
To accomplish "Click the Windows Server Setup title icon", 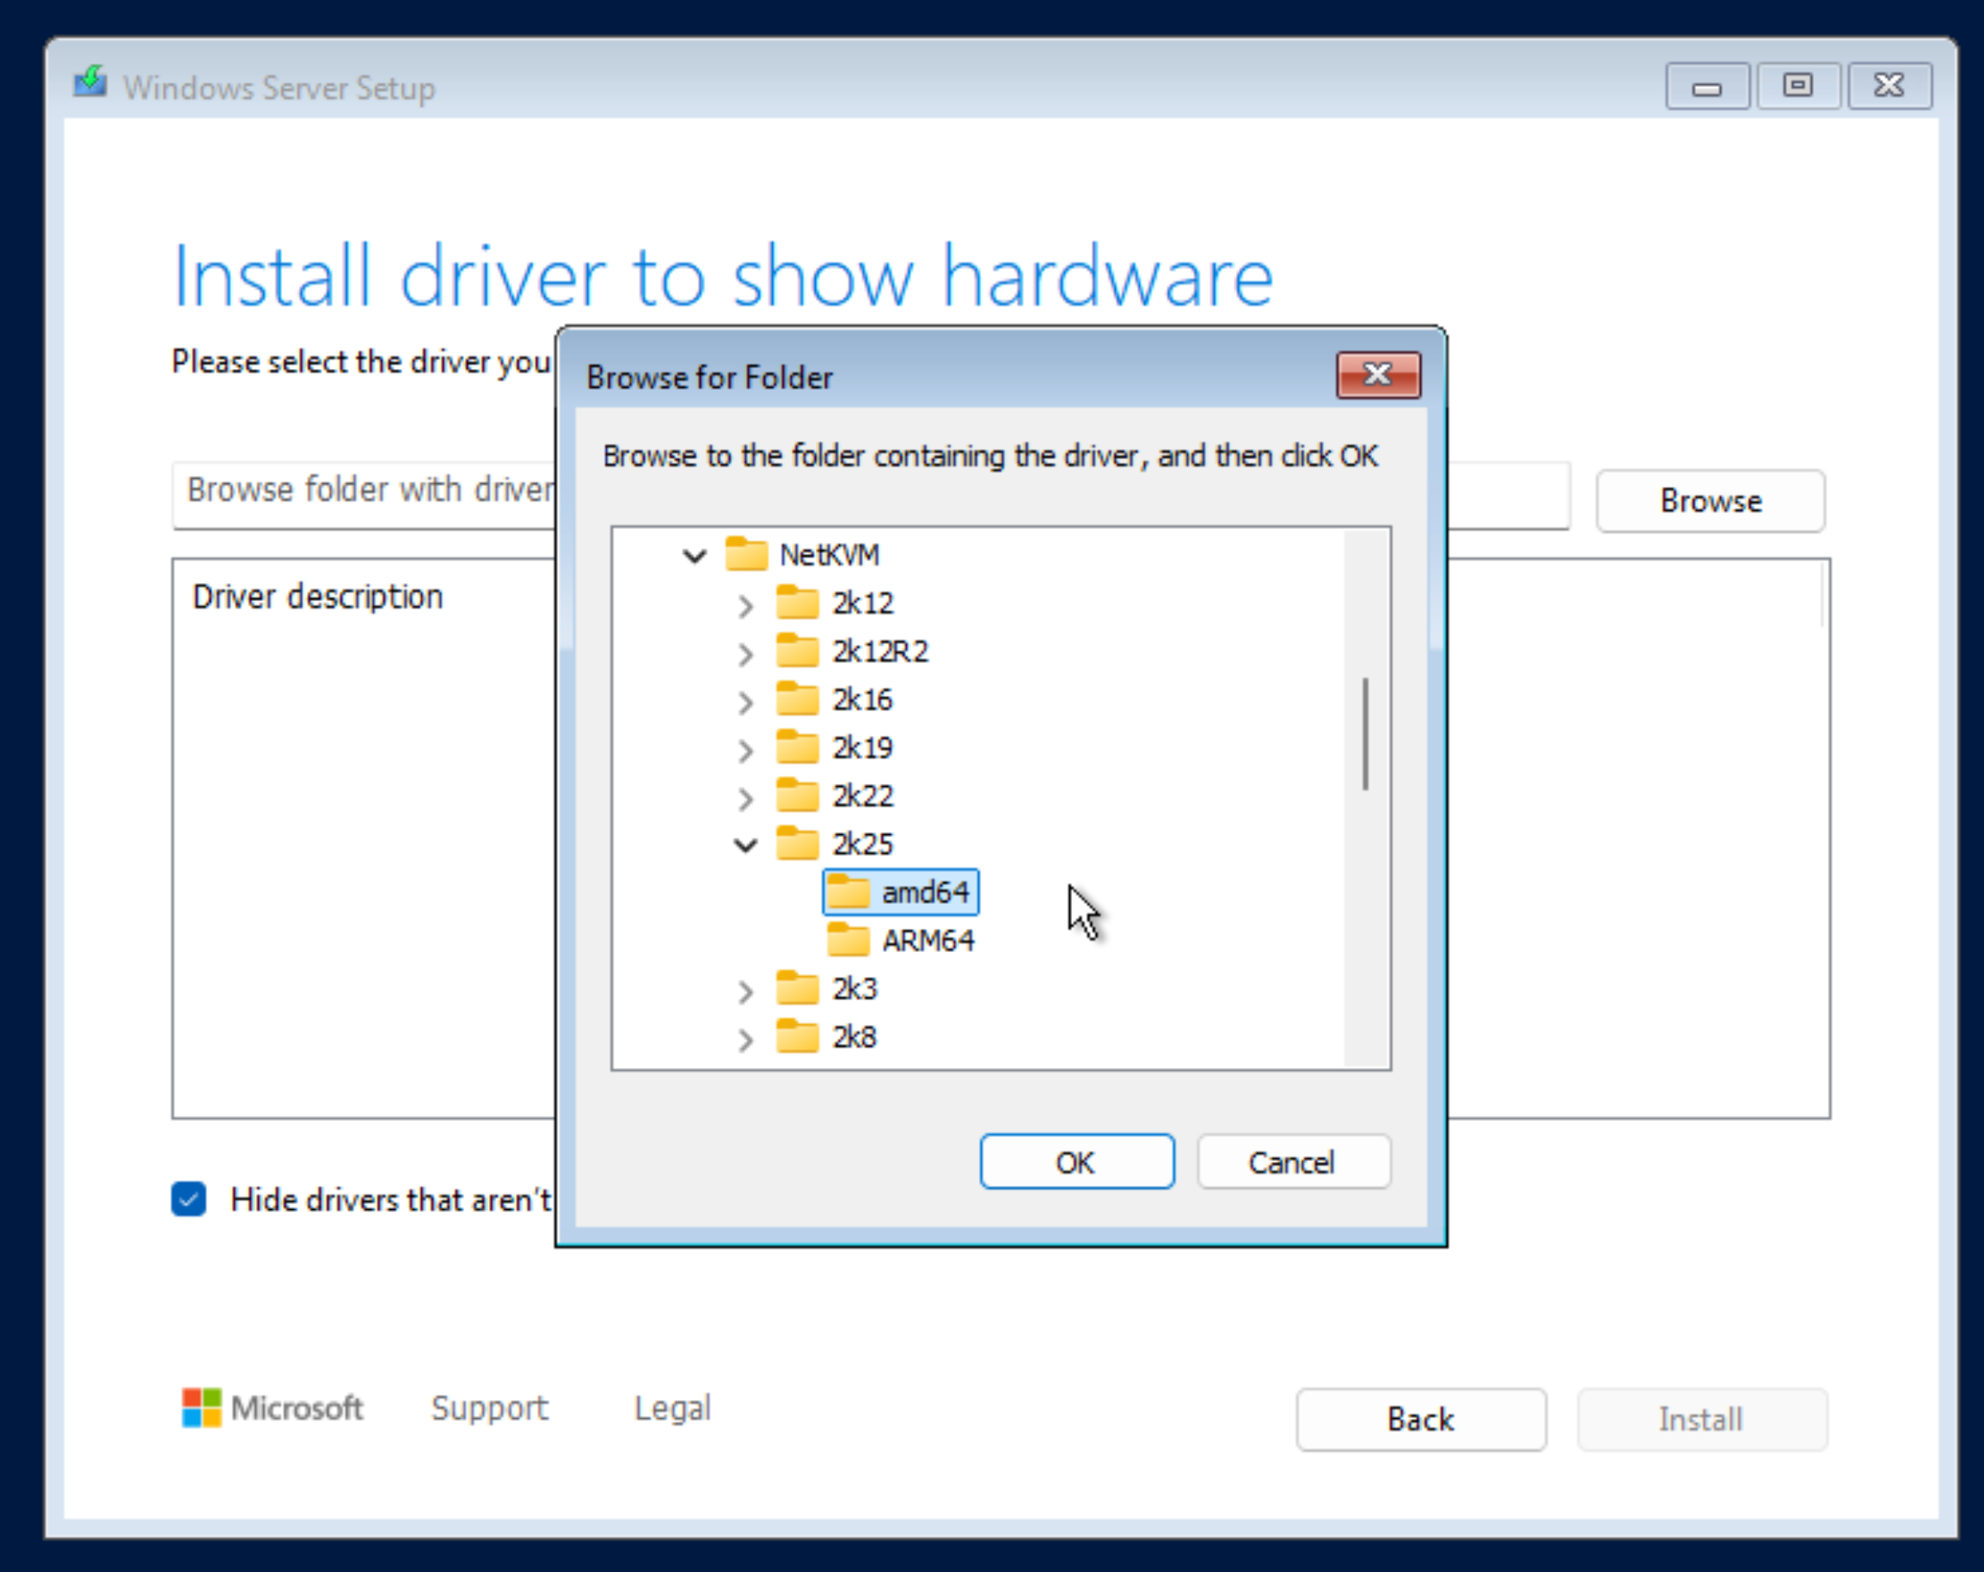I will coord(90,83).
